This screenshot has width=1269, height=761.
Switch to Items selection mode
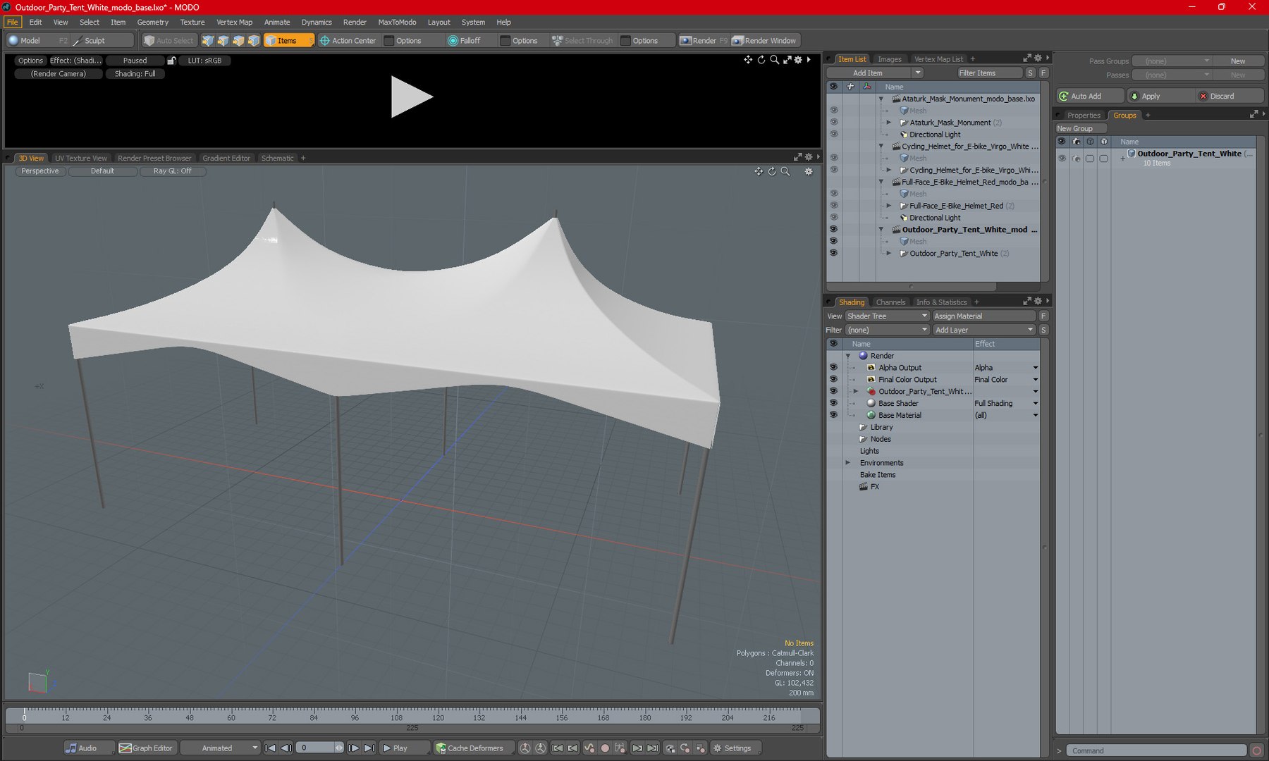coord(288,41)
